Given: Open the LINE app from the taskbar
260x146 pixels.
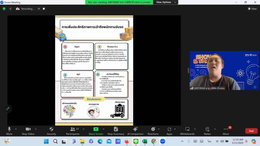Looking at the screenshot, I should click(136, 141).
